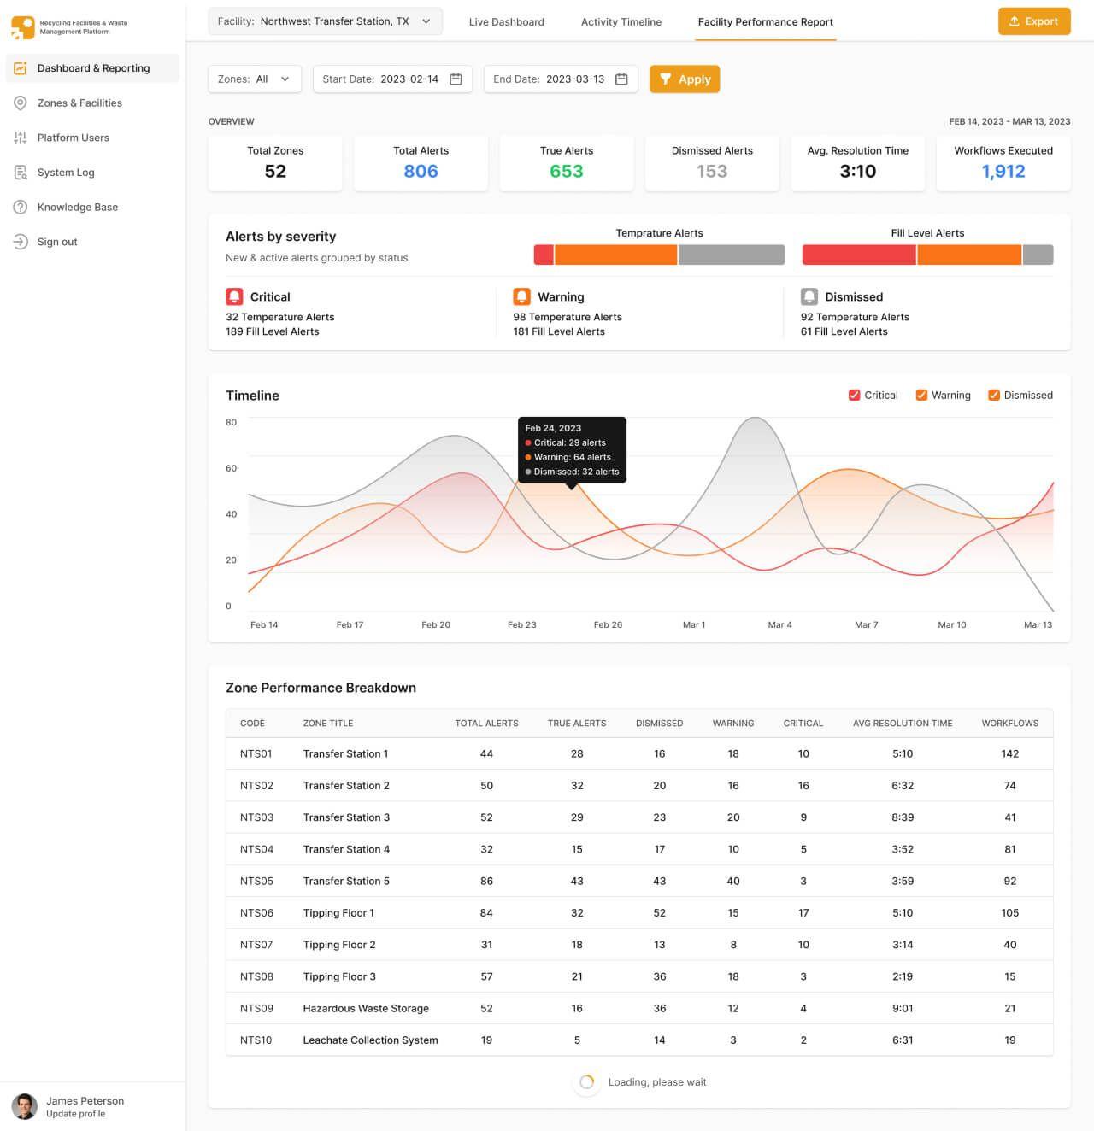Click red segment of Temperature Alerts bar
Viewport: 1094px width, 1131px height.
[544, 255]
